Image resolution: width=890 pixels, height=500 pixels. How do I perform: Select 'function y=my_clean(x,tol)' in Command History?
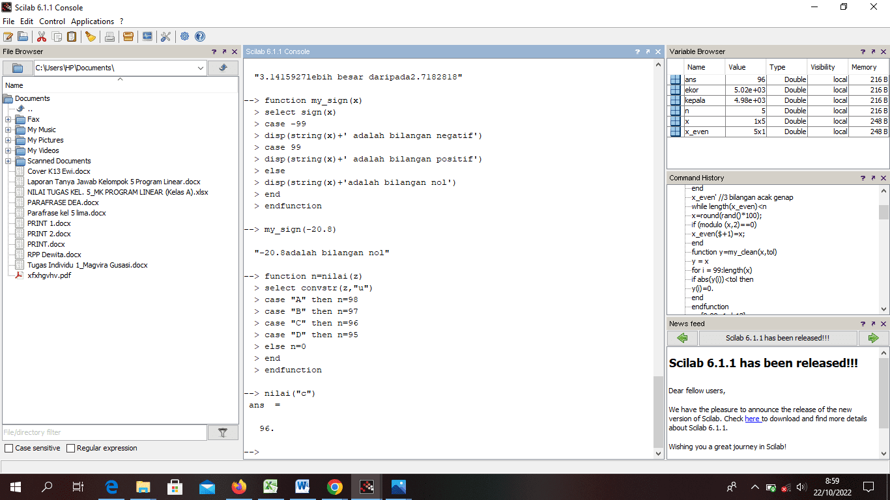(x=734, y=252)
